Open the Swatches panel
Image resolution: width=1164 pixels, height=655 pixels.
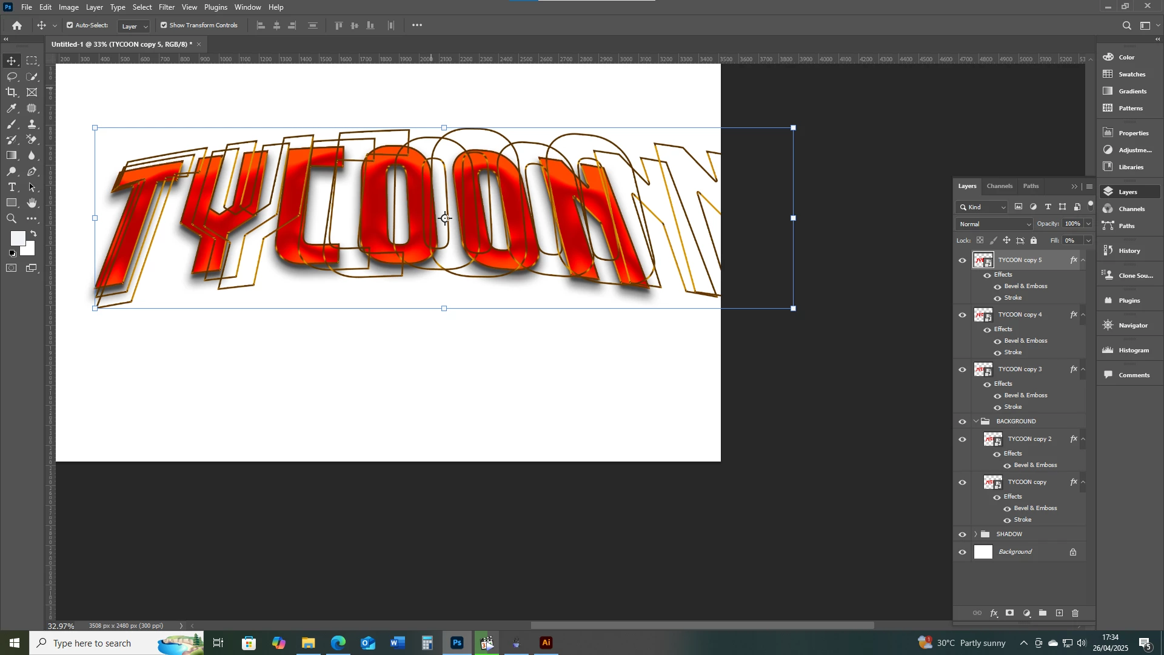pos(1131,75)
